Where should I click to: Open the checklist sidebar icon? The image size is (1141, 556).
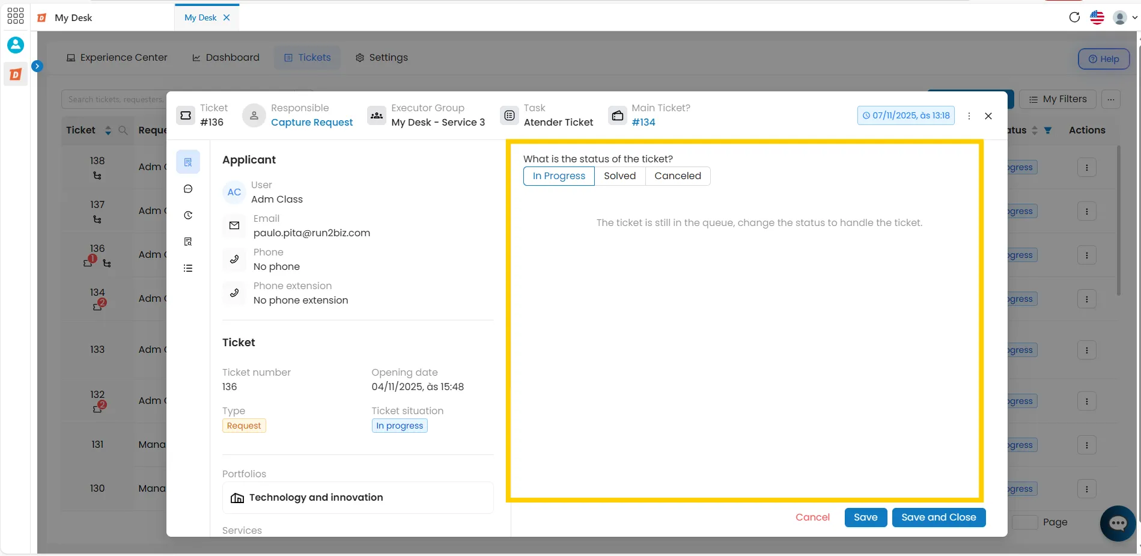tap(188, 268)
